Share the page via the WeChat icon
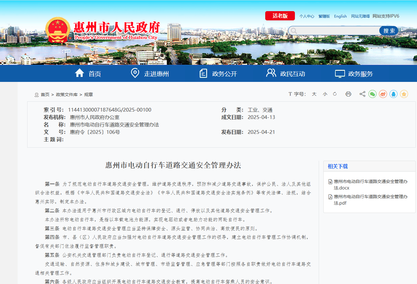This screenshot has height=284, width=417. tap(372, 94)
